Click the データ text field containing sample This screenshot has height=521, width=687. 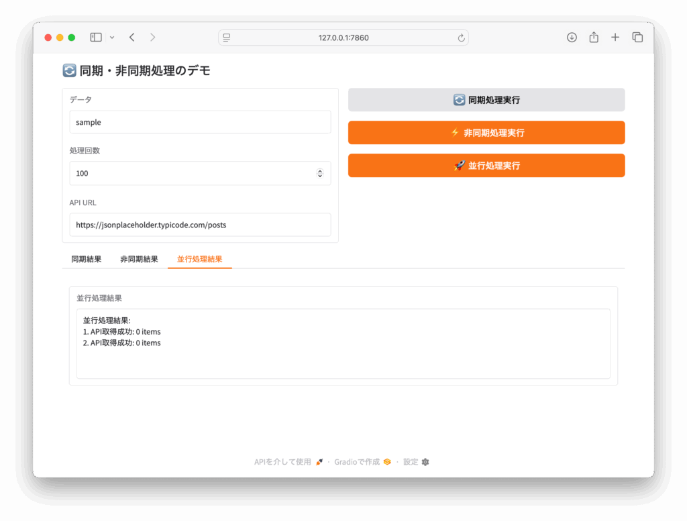click(200, 123)
